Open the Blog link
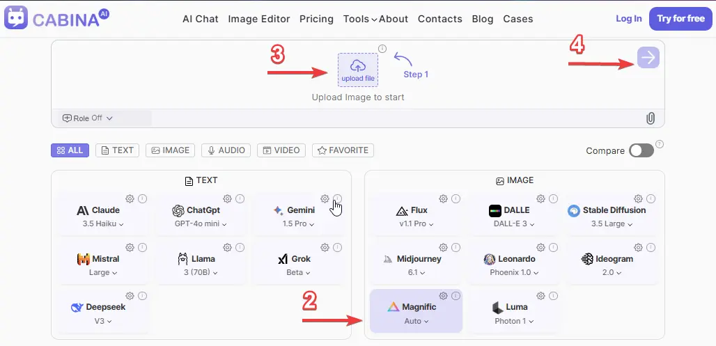 click(483, 19)
